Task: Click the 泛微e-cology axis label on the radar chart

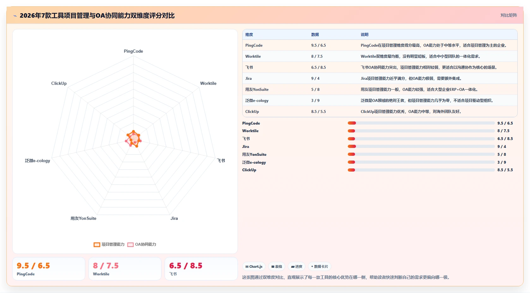Action: point(37,161)
